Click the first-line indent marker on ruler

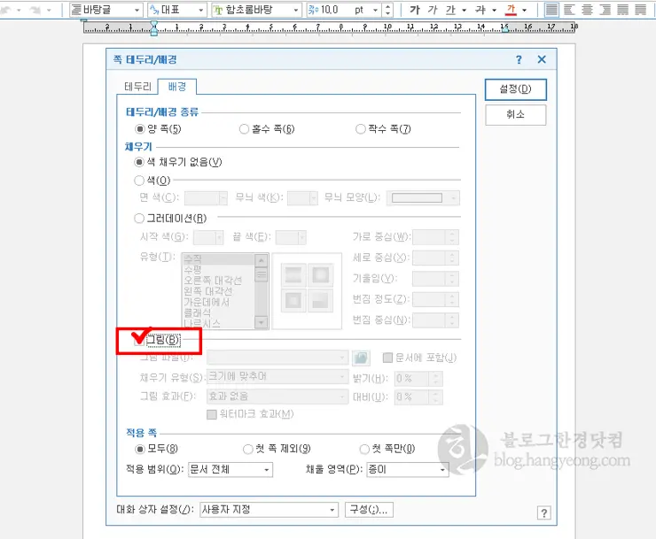pyautogui.click(x=154, y=24)
